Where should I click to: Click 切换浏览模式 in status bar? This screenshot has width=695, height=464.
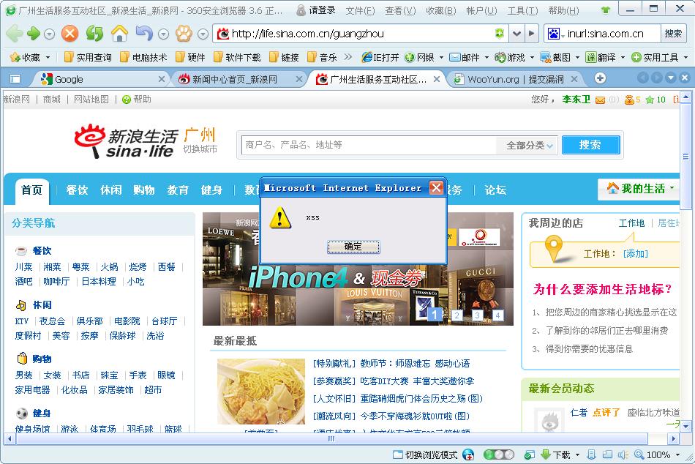[x=425, y=454]
